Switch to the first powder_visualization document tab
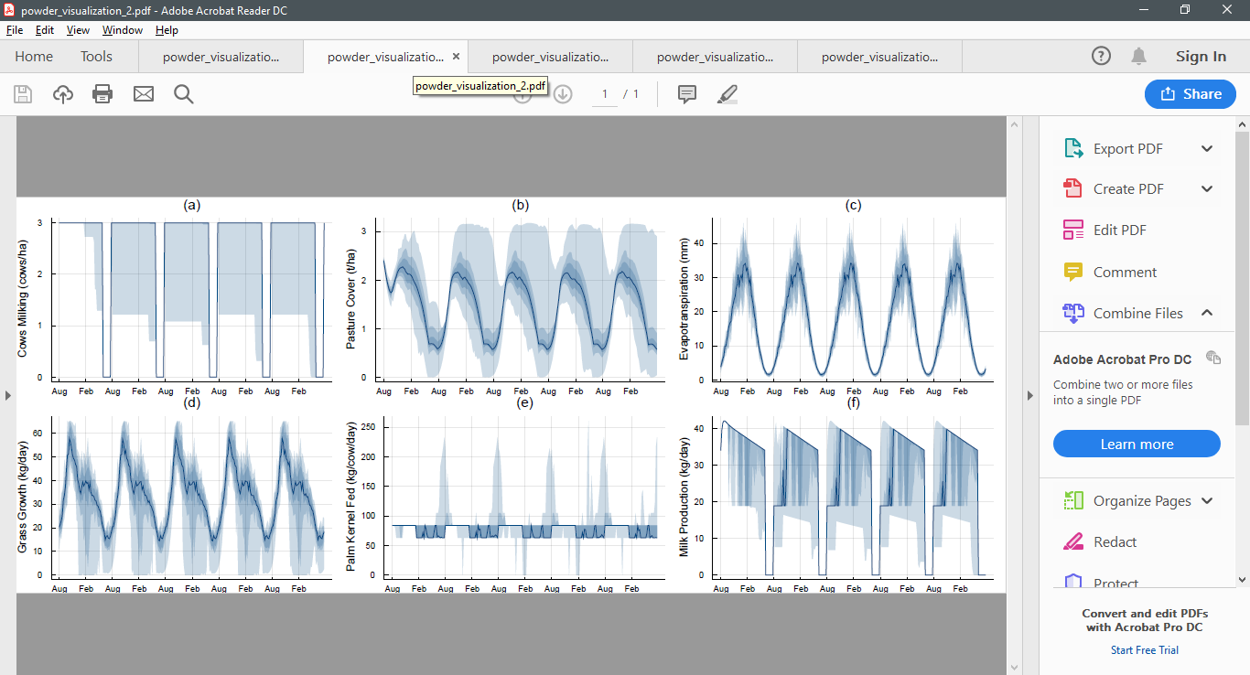The height and width of the screenshot is (675, 1250). pos(221,57)
